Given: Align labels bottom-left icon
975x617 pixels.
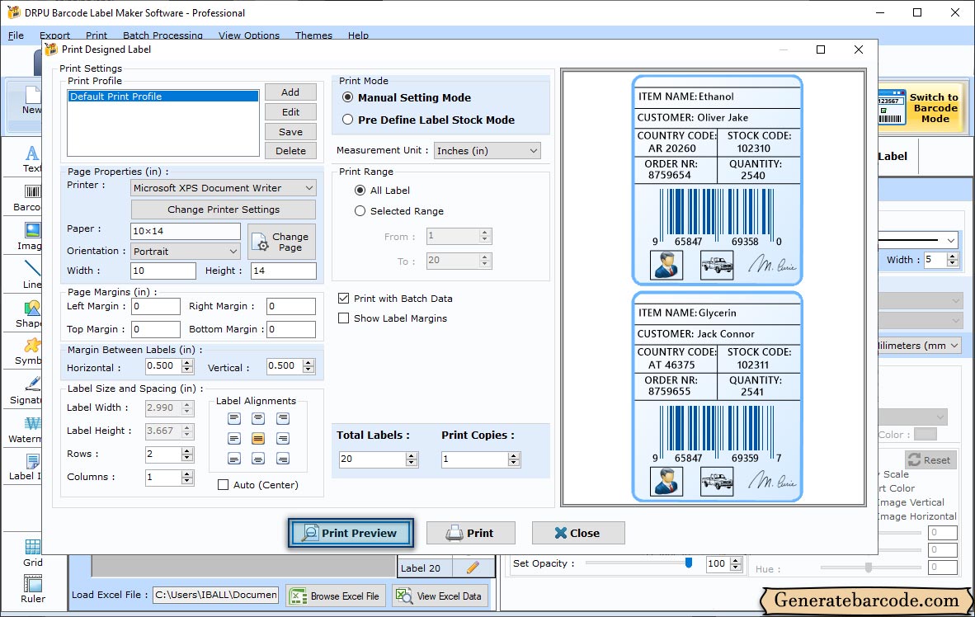Looking at the screenshot, I should pos(233,459).
